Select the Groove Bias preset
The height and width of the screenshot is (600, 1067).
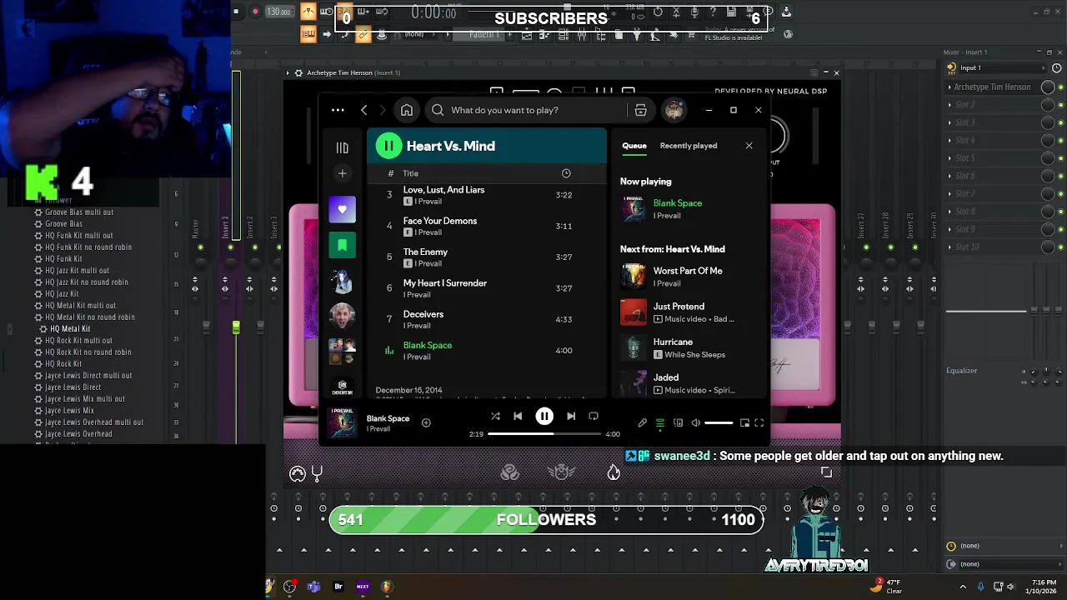coord(63,224)
